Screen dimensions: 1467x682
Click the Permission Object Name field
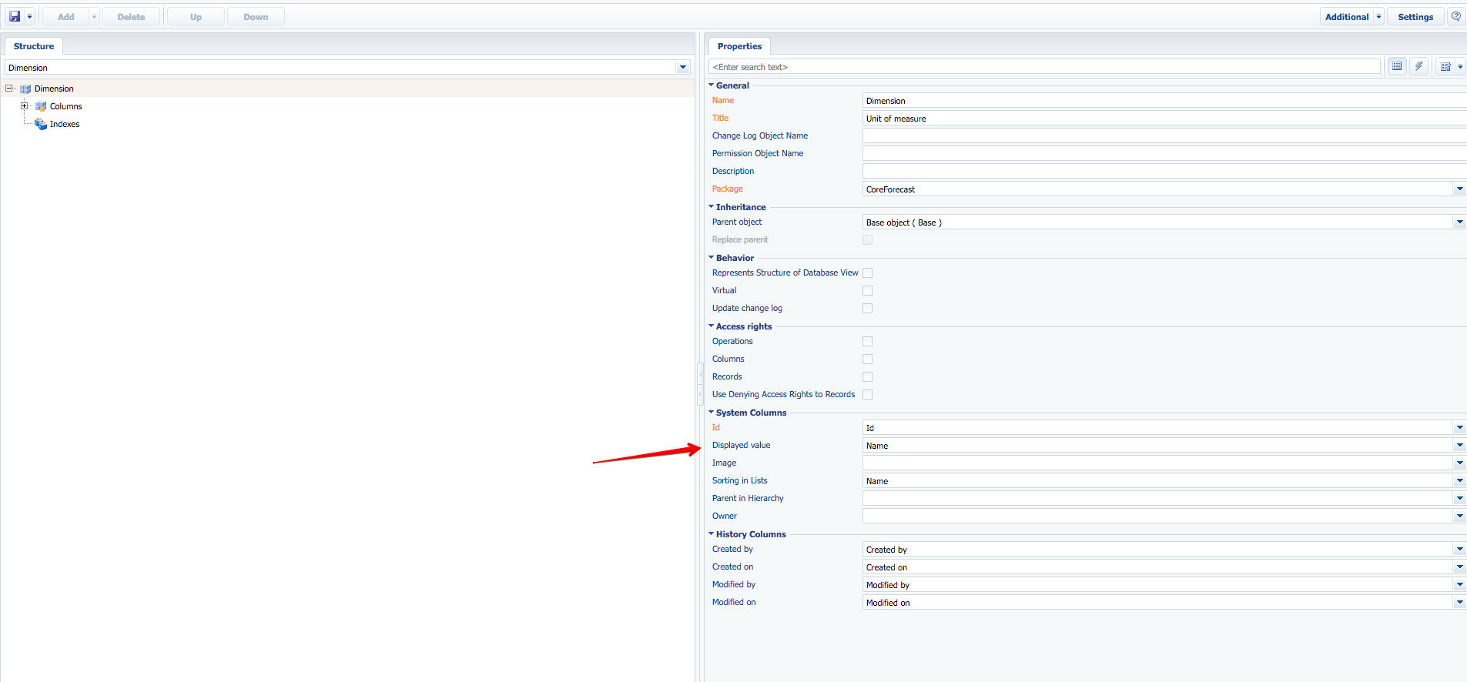click(x=1164, y=154)
